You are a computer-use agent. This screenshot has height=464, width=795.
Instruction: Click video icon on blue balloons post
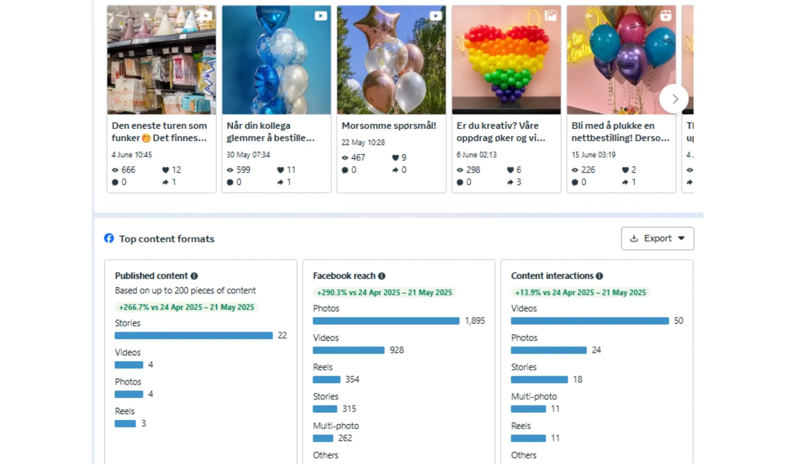click(x=321, y=16)
